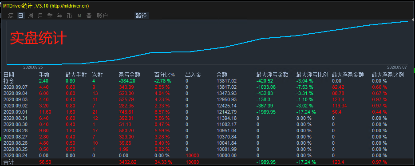Click the 最大浮盈金额 column header
This screenshot has height=166, width=415.
pyautogui.click(x=348, y=75)
